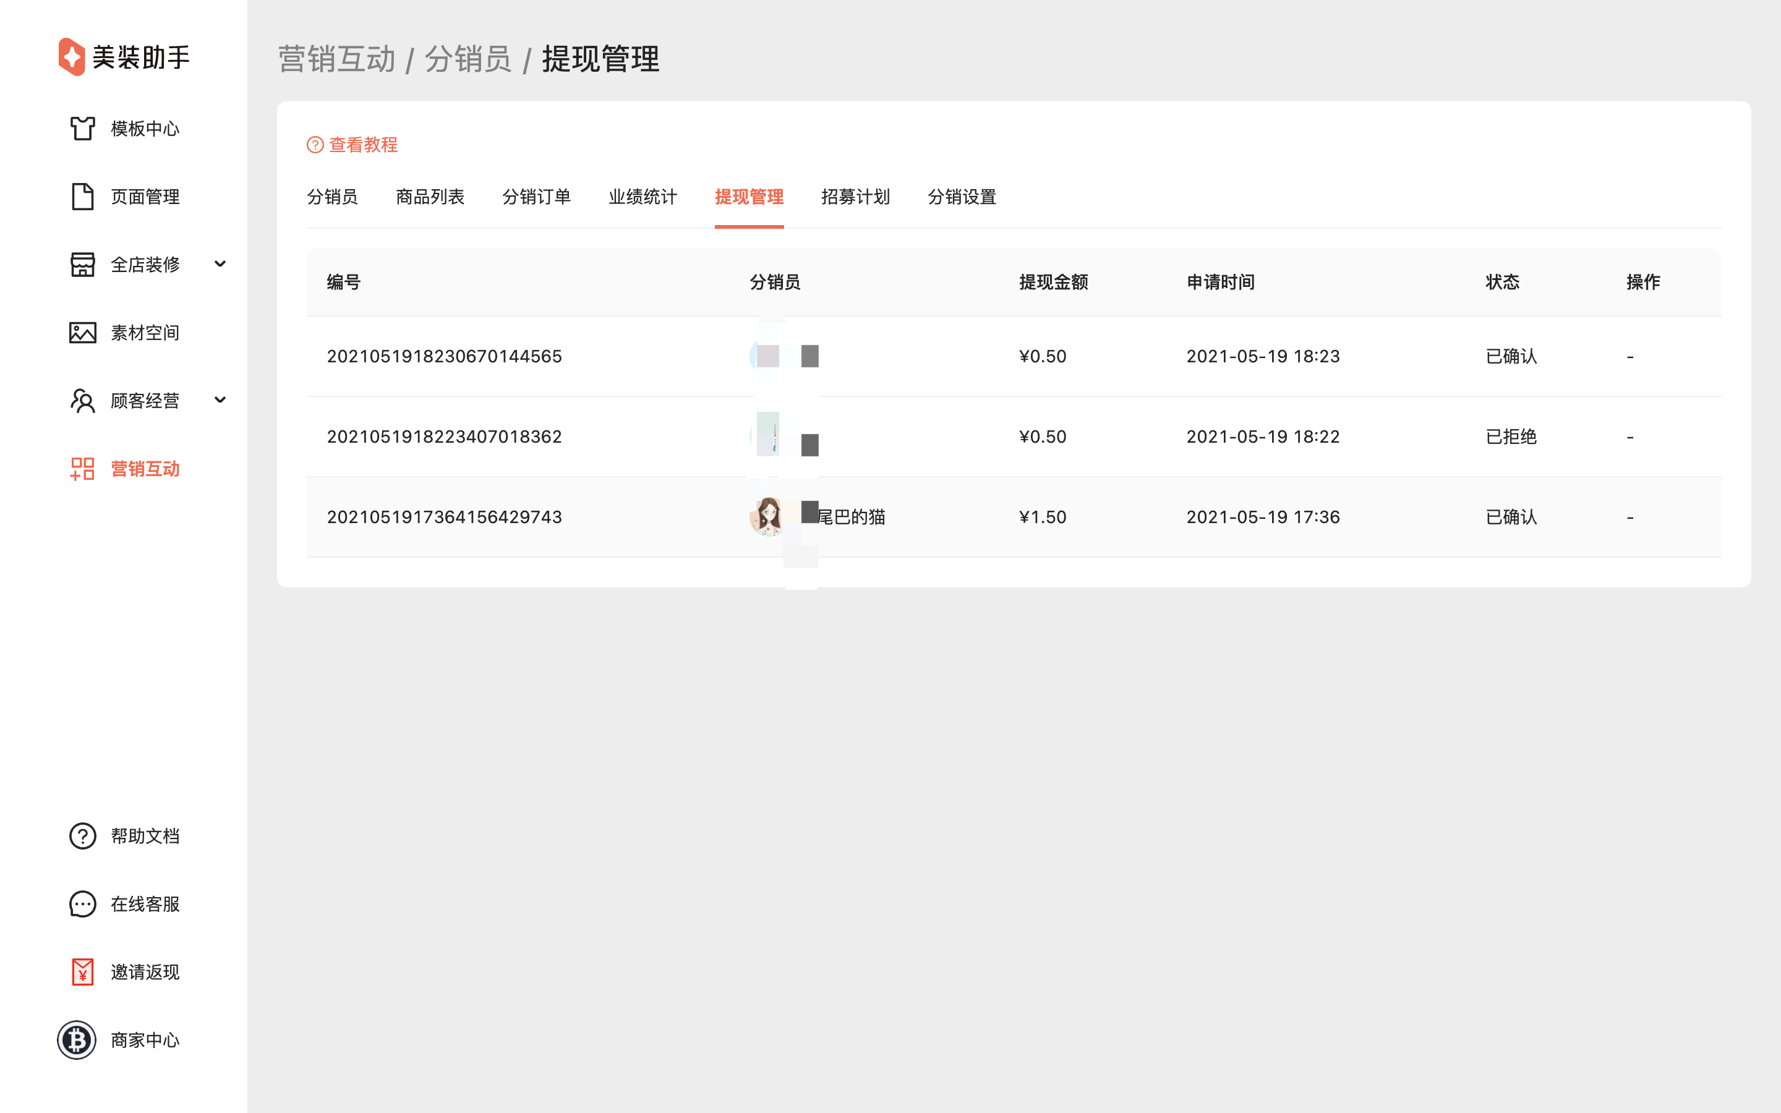
Task: Click the 全店装修 storefront icon
Action: coord(82,264)
